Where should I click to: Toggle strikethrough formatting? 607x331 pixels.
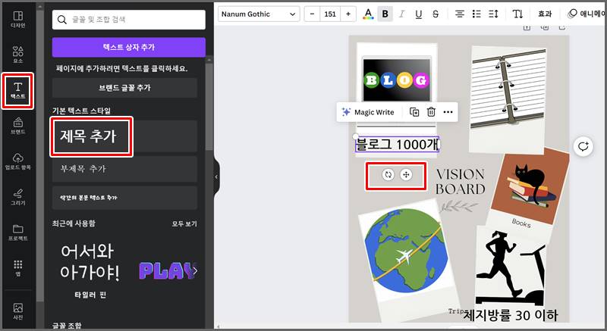point(436,14)
